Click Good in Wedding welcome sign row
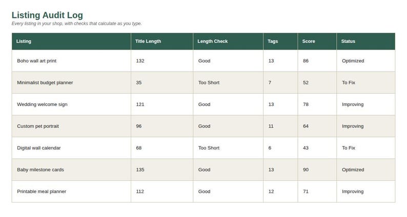 [205, 104]
